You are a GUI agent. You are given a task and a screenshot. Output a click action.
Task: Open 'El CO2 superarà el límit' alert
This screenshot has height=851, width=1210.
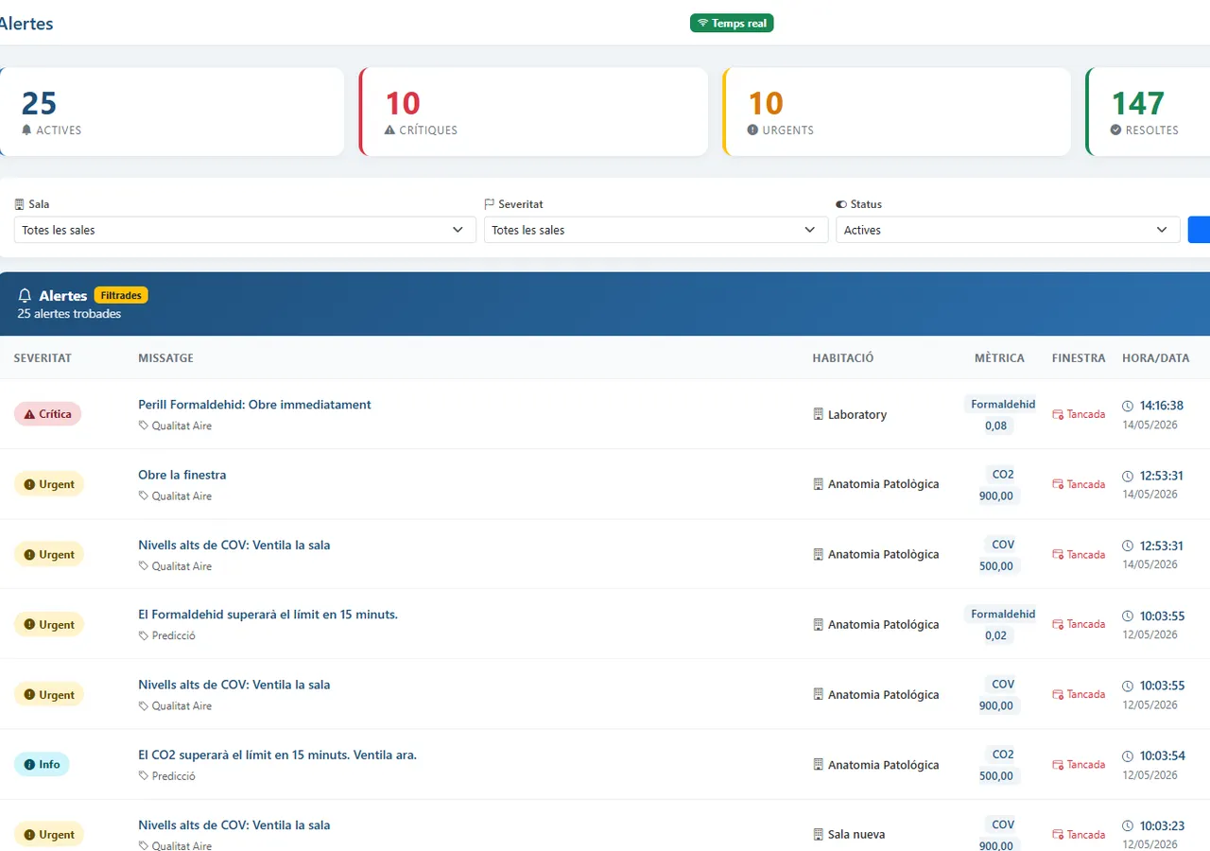(277, 755)
